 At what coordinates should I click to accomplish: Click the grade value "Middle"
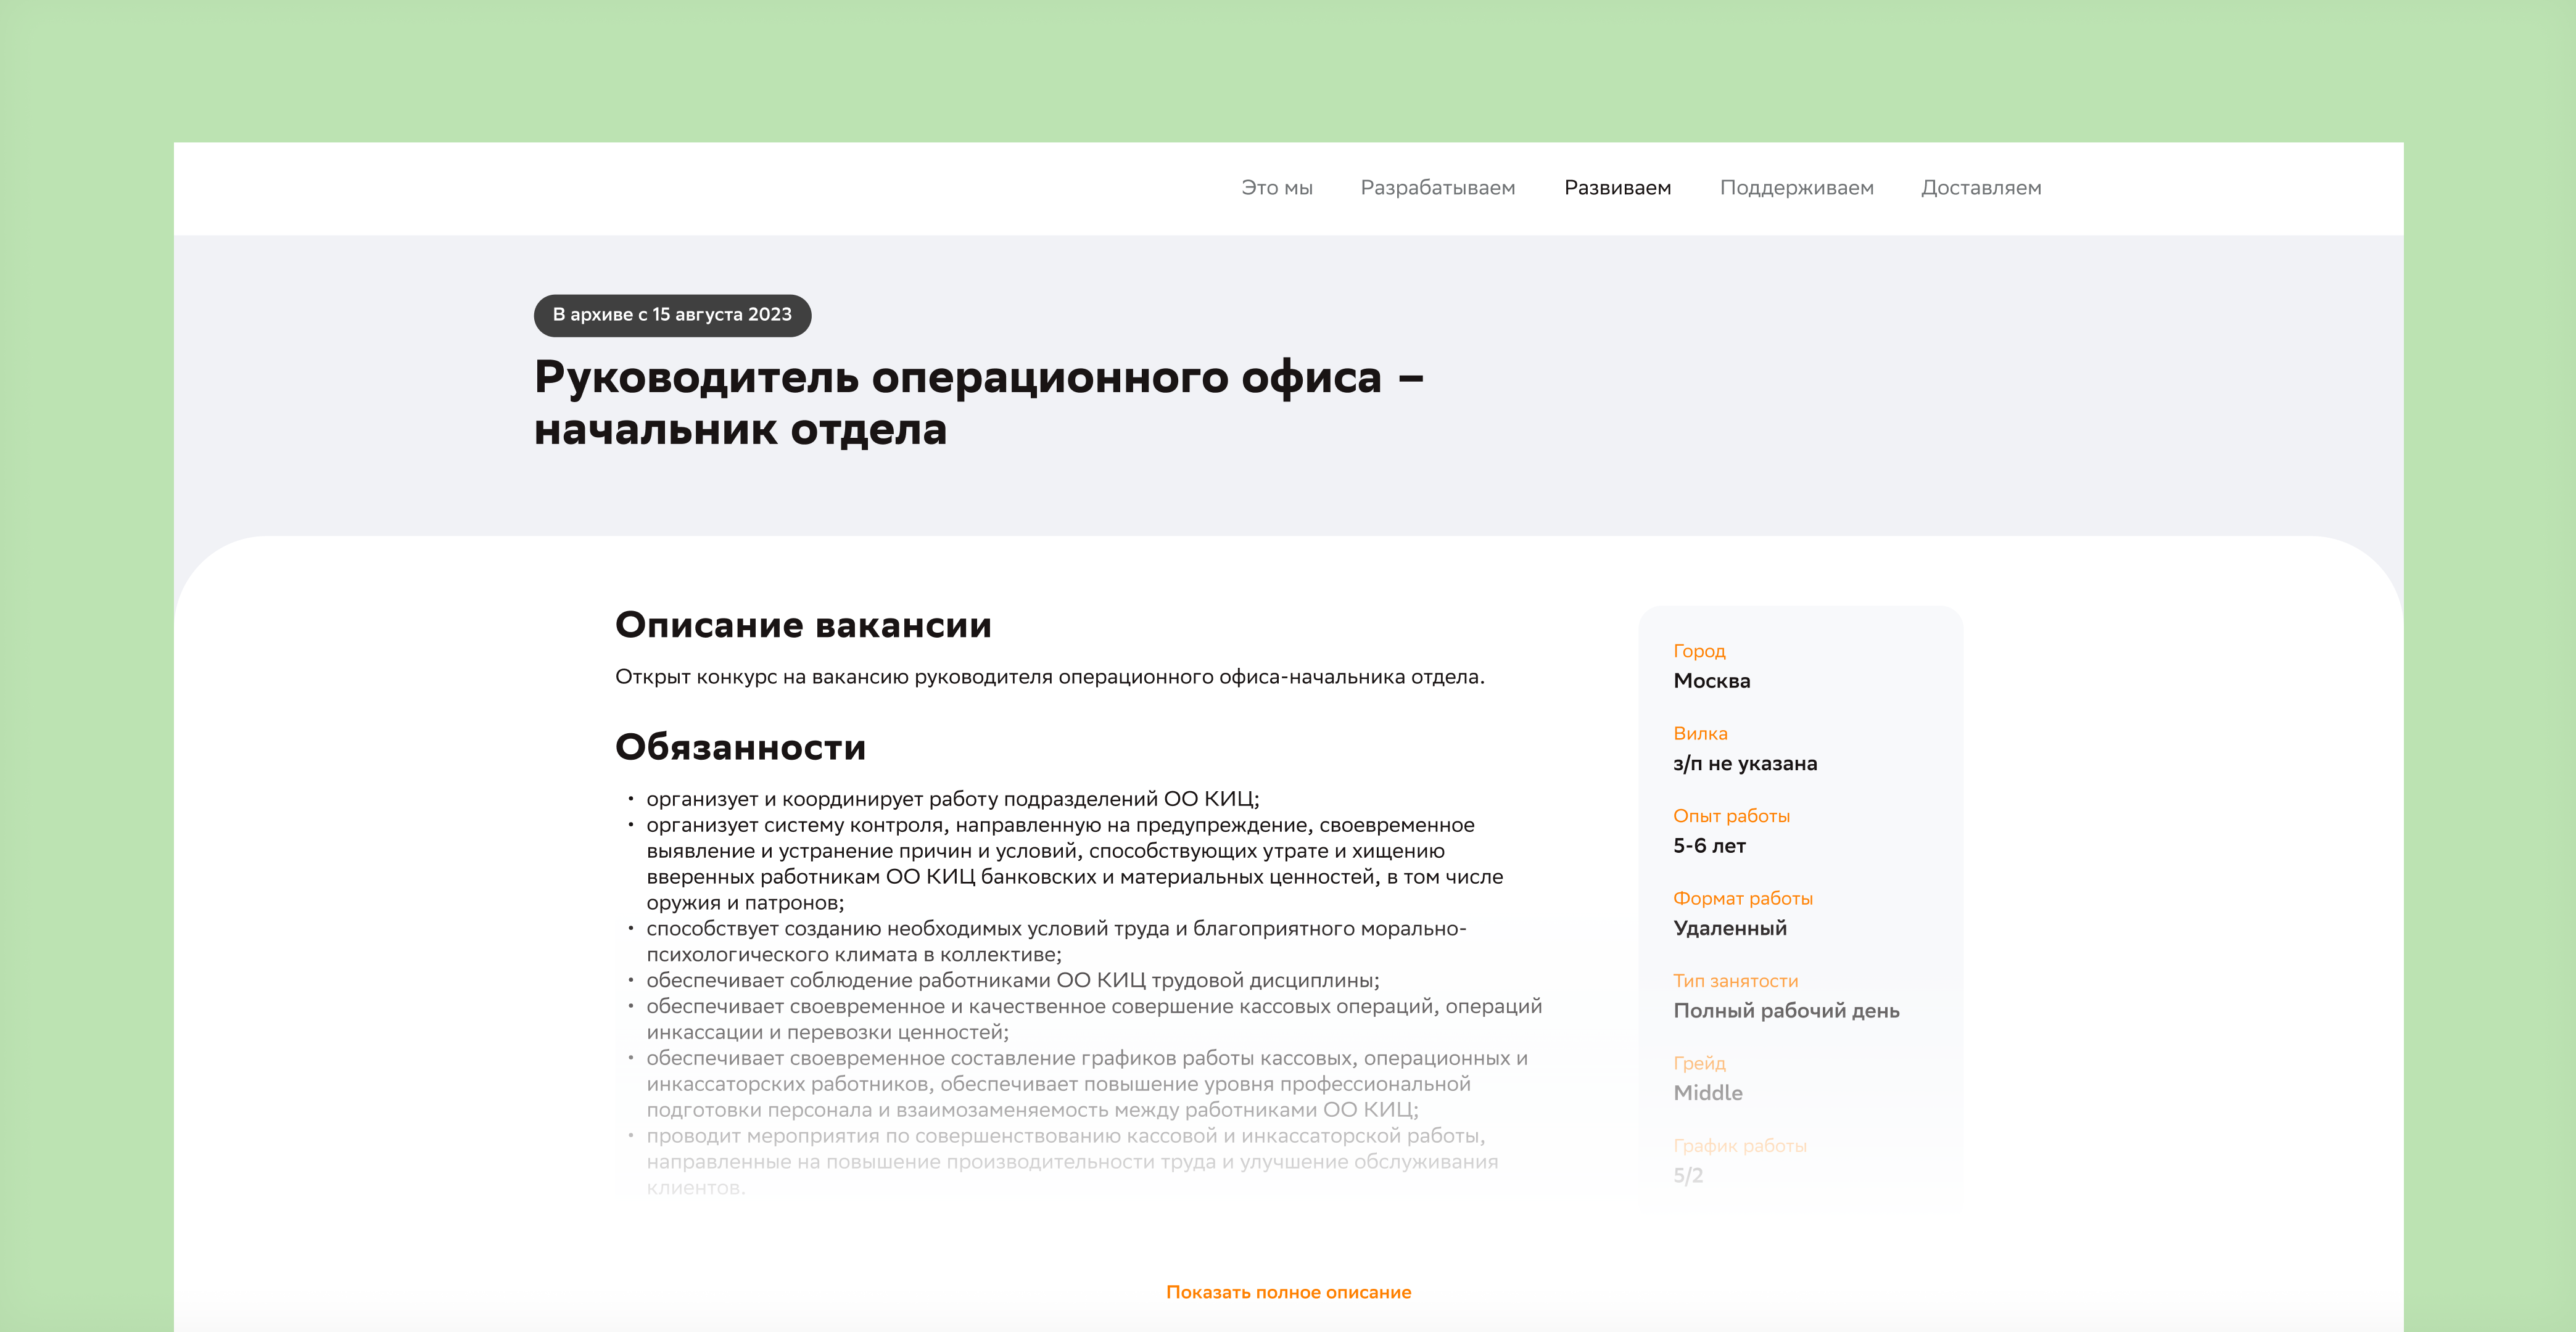tap(1707, 1093)
